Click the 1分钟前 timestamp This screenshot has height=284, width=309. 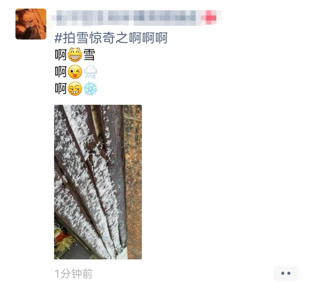tap(74, 273)
